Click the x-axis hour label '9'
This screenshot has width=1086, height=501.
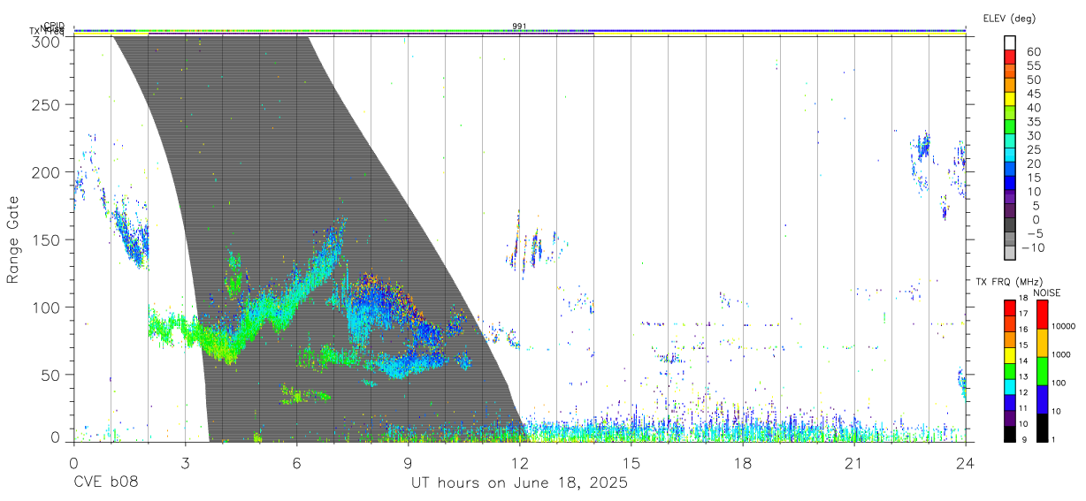tap(408, 462)
